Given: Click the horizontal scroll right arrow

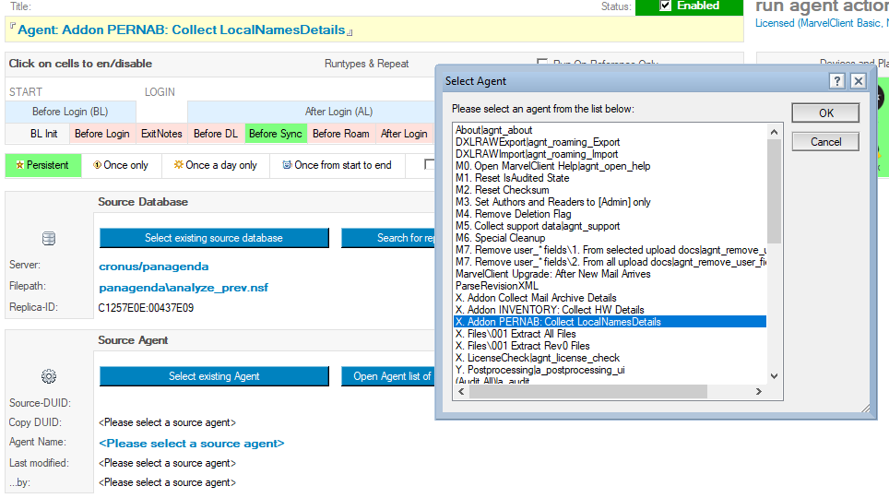Looking at the screenshot, I should pyautogui.click(x=759, y=391).
